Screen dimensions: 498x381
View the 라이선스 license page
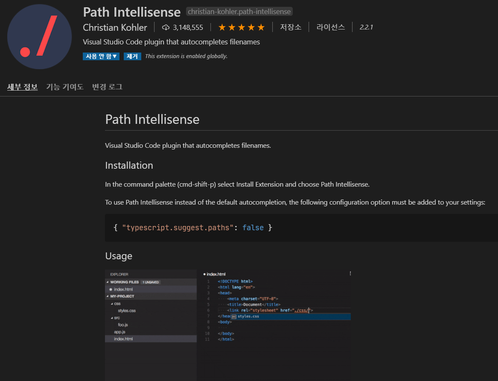pos(331,27)
